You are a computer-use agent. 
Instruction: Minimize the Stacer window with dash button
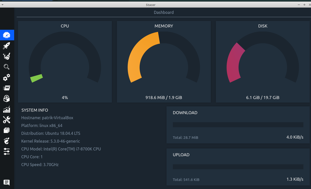[x=299, y=5]
